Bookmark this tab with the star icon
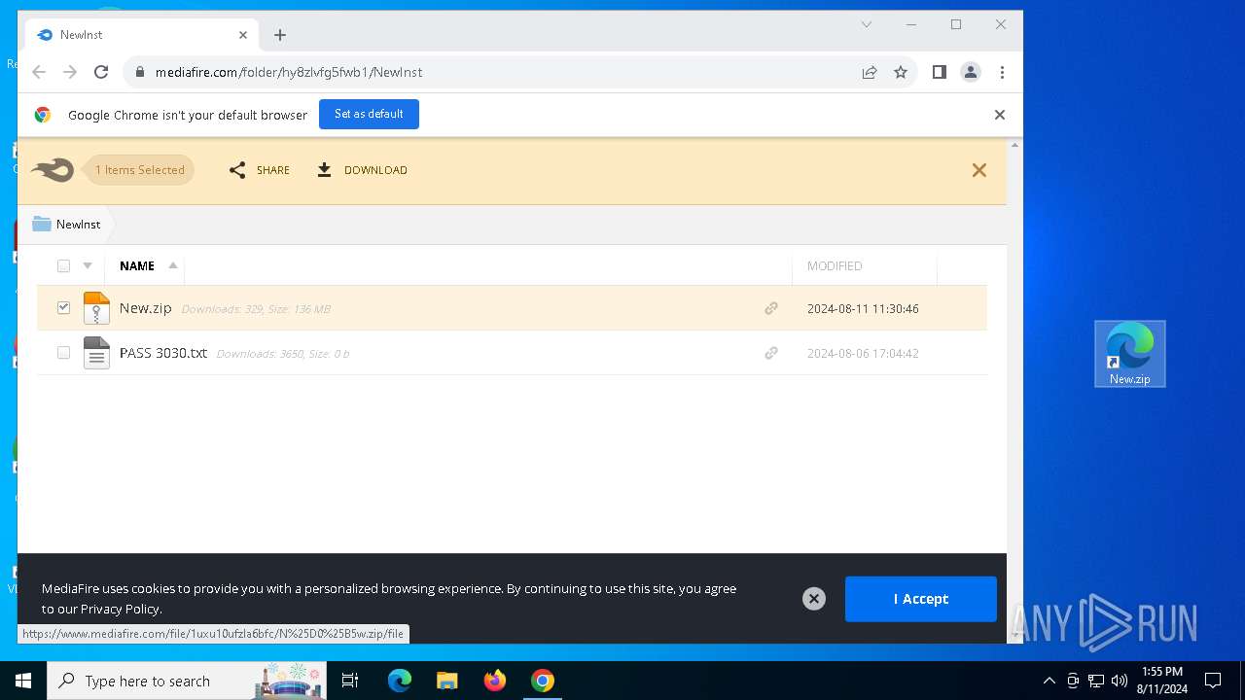Image resolution: width=1245 pixels, height=700 pixels. point(901,72)
